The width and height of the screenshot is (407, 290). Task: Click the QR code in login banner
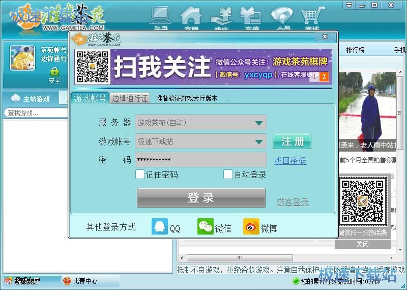[x=93, y=67]
